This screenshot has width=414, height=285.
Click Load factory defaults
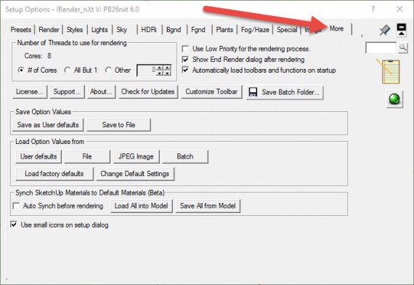pyautogui.click(x=54, y=174)
